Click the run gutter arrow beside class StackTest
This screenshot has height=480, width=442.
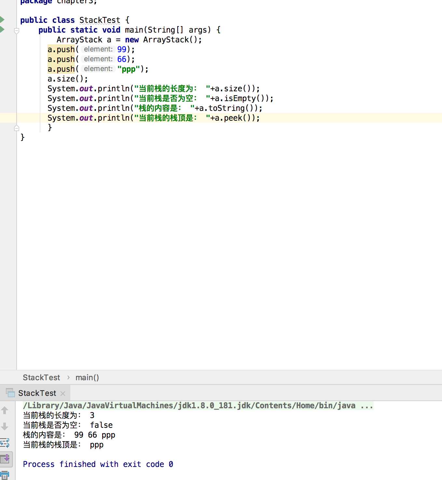pos(2,20)
